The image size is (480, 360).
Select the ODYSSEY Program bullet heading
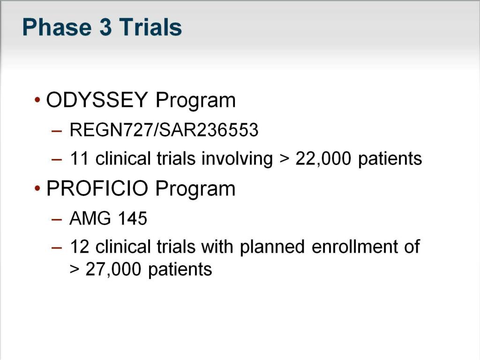pos(141,100)
